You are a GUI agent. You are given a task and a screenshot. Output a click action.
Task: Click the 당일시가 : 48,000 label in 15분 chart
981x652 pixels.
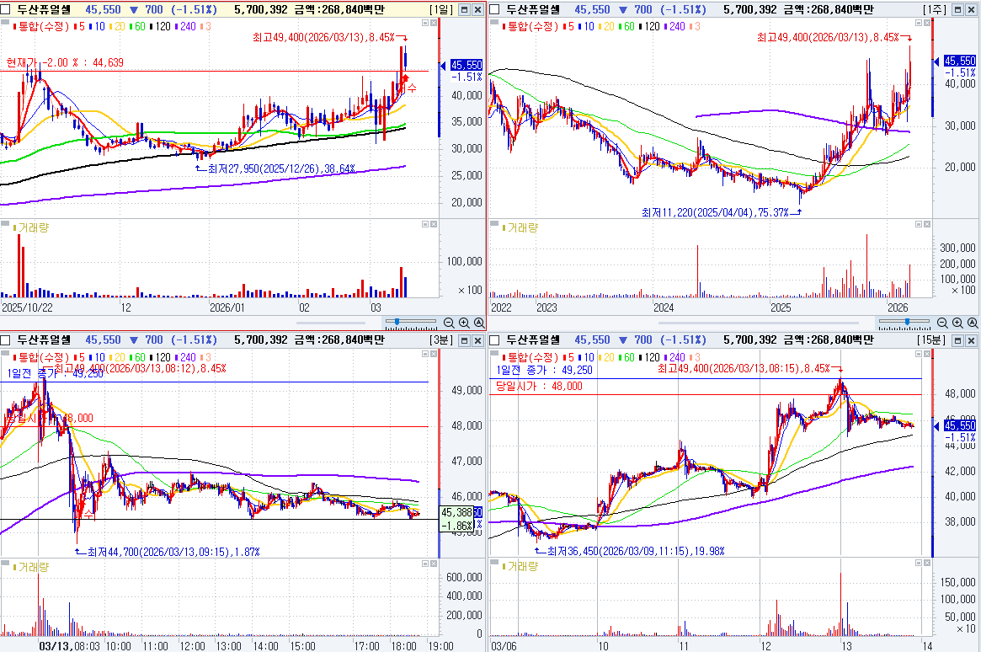coord(539,386)
